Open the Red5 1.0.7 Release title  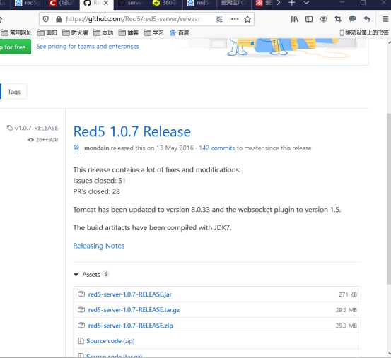132,131
